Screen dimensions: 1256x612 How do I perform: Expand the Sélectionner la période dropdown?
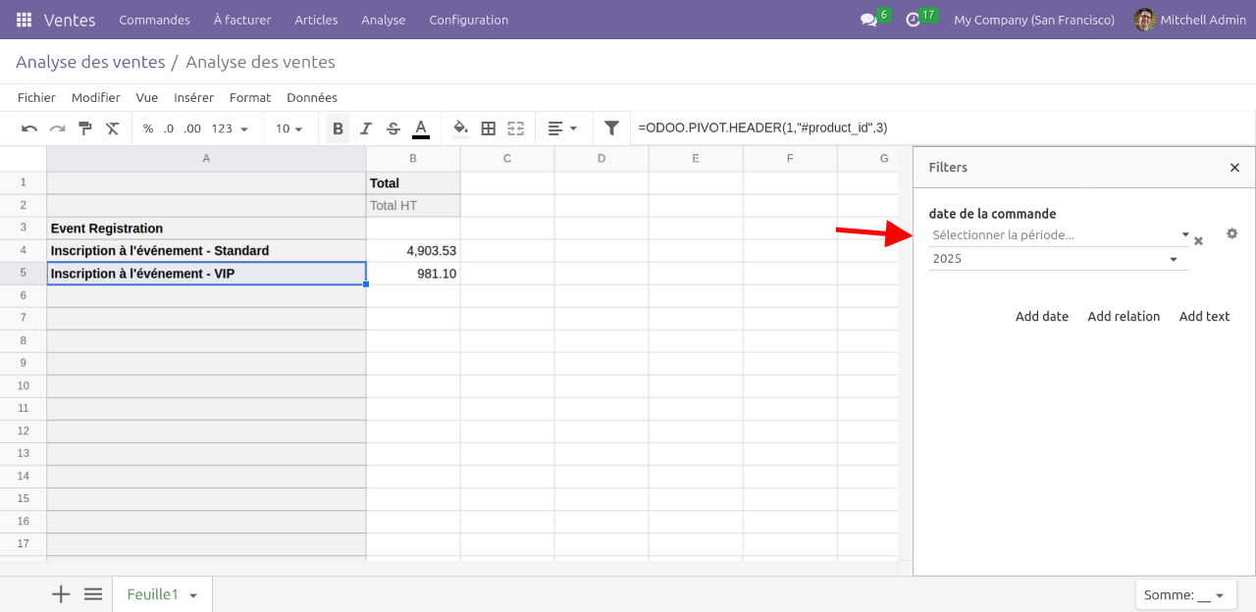pyautogui.click(x=1058, y=235)
